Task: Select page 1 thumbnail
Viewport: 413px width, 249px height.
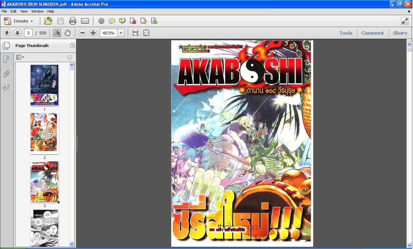Action: [x=44, y=85]
